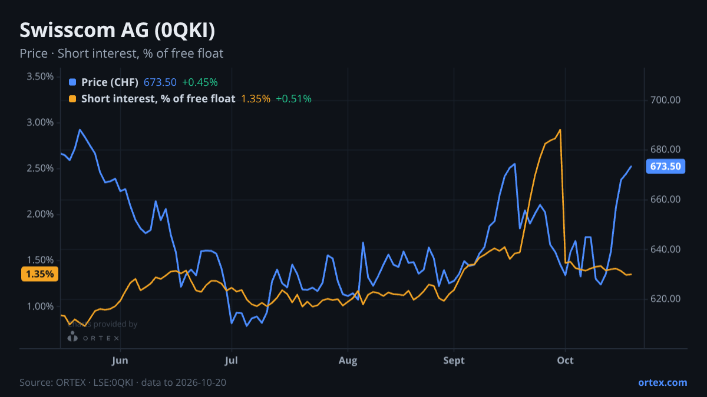Select the Short interest, % of free float legend label

pyautogui.click(x=158, y=99)
